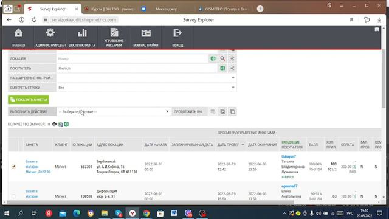Click the export icon between printer and Excel
The image size is (389, 219).
[60, 124]
